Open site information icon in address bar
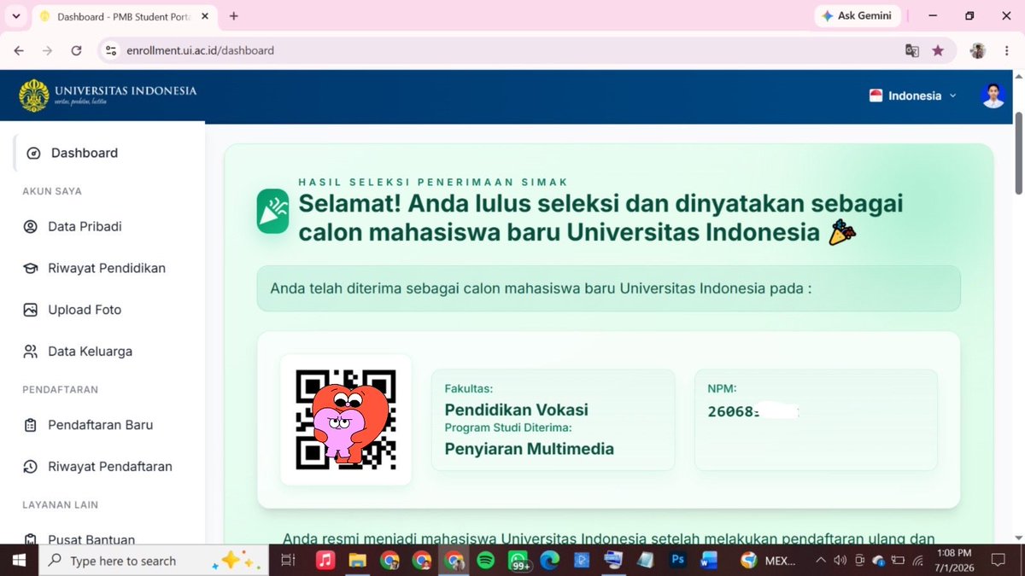Viewport: 1025px width, 576px height. pyautogui.click(x=110, y=50)
